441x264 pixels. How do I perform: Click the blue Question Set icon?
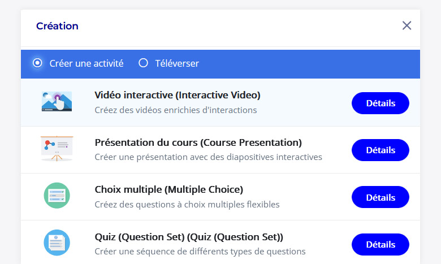point(57,243)
